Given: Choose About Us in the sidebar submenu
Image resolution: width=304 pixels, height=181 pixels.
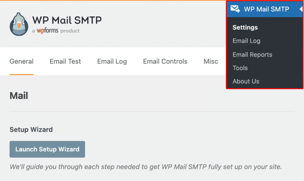Looking at the screenshot, I should (x=246, y=81).
